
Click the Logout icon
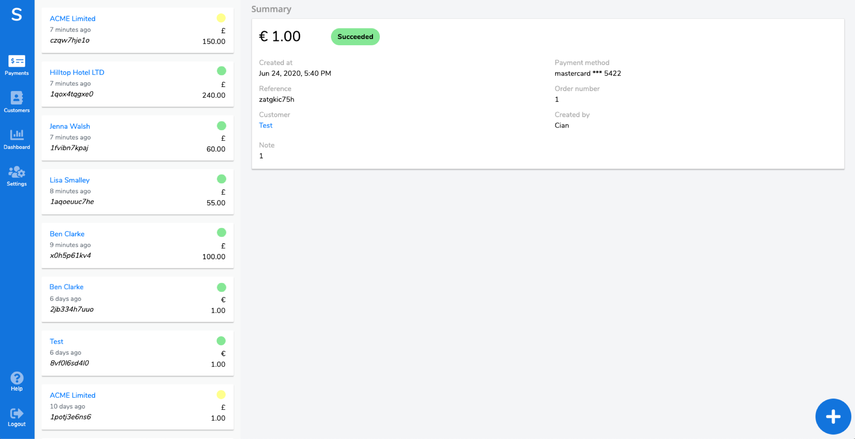17,413
